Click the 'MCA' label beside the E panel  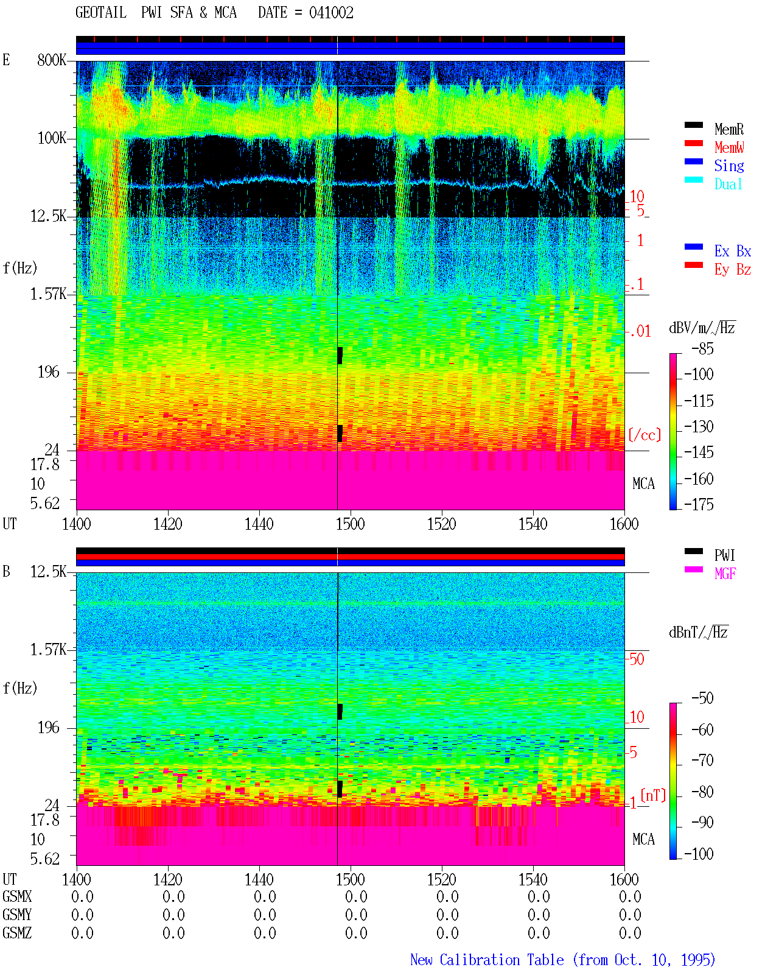(x=643, y=484)
